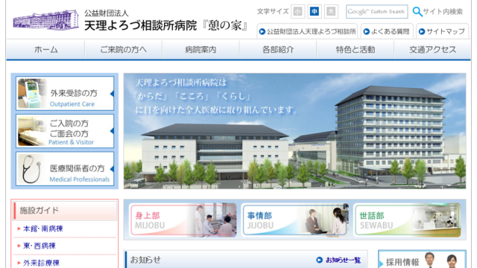
Task: Select 交通アクセス in the navigation bar
Action: point(432,50)
